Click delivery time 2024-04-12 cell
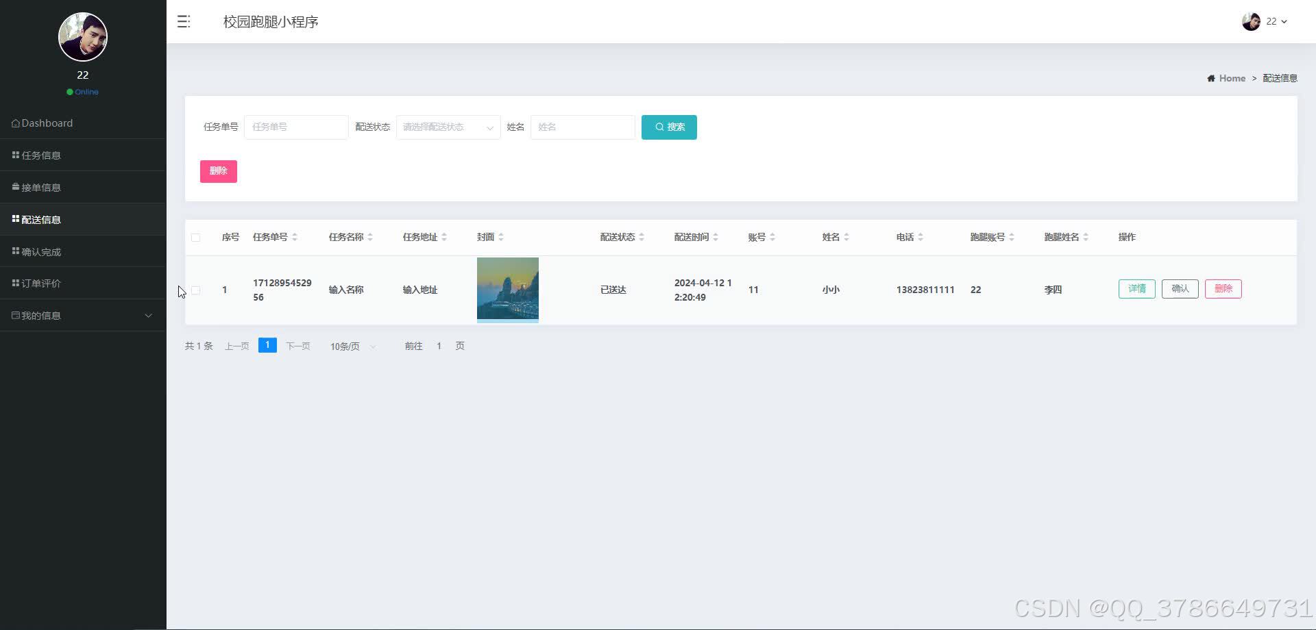This screenshot has width=1316, height=630. coord(703,290)
